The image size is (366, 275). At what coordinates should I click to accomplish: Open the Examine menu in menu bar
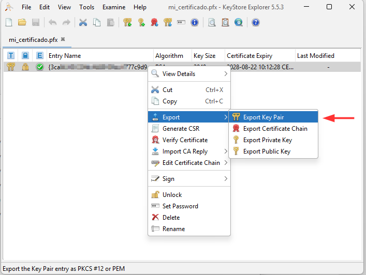pos(114,7)
